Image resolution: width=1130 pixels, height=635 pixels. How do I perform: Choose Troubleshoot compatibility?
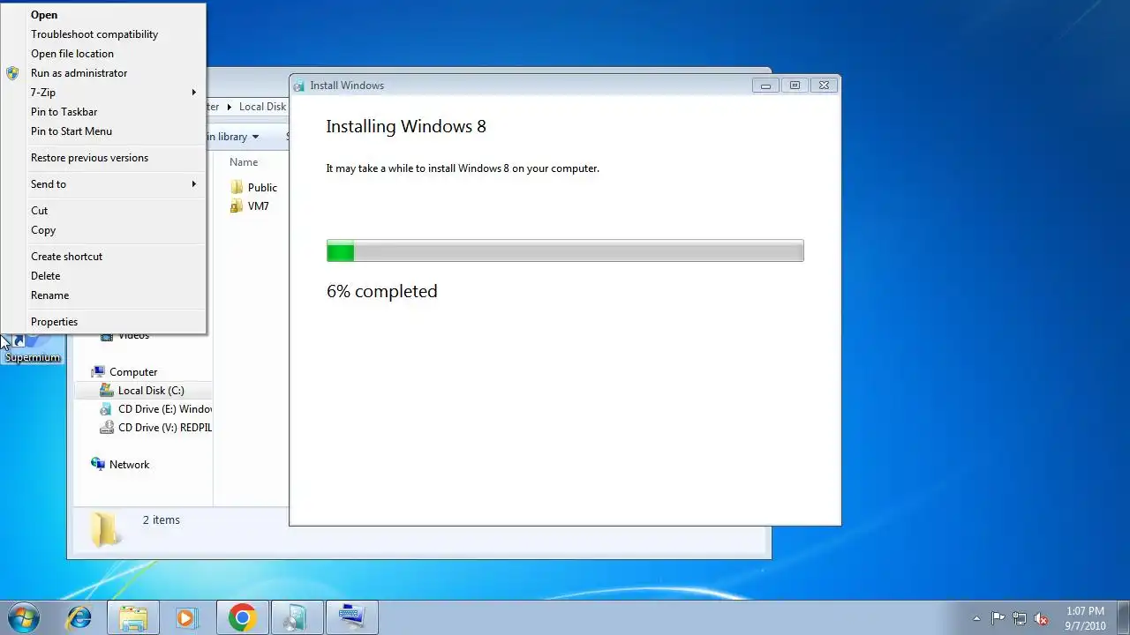tap(104, 34)
